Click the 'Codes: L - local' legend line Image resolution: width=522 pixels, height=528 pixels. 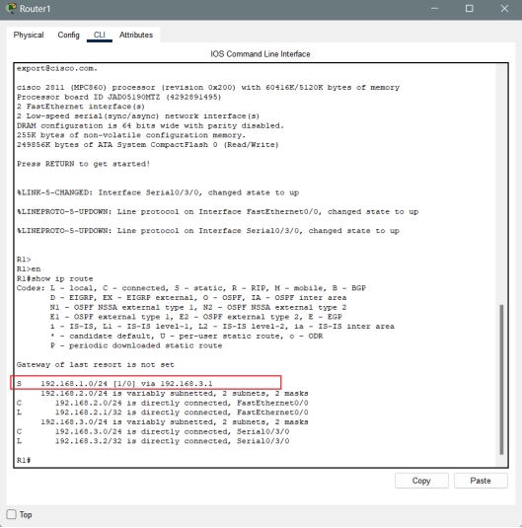point(191,288)
